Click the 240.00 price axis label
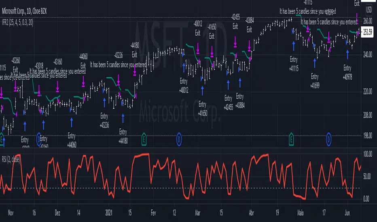Image resolution: width=377 pixels, height=222 pixels. (368, 54)
